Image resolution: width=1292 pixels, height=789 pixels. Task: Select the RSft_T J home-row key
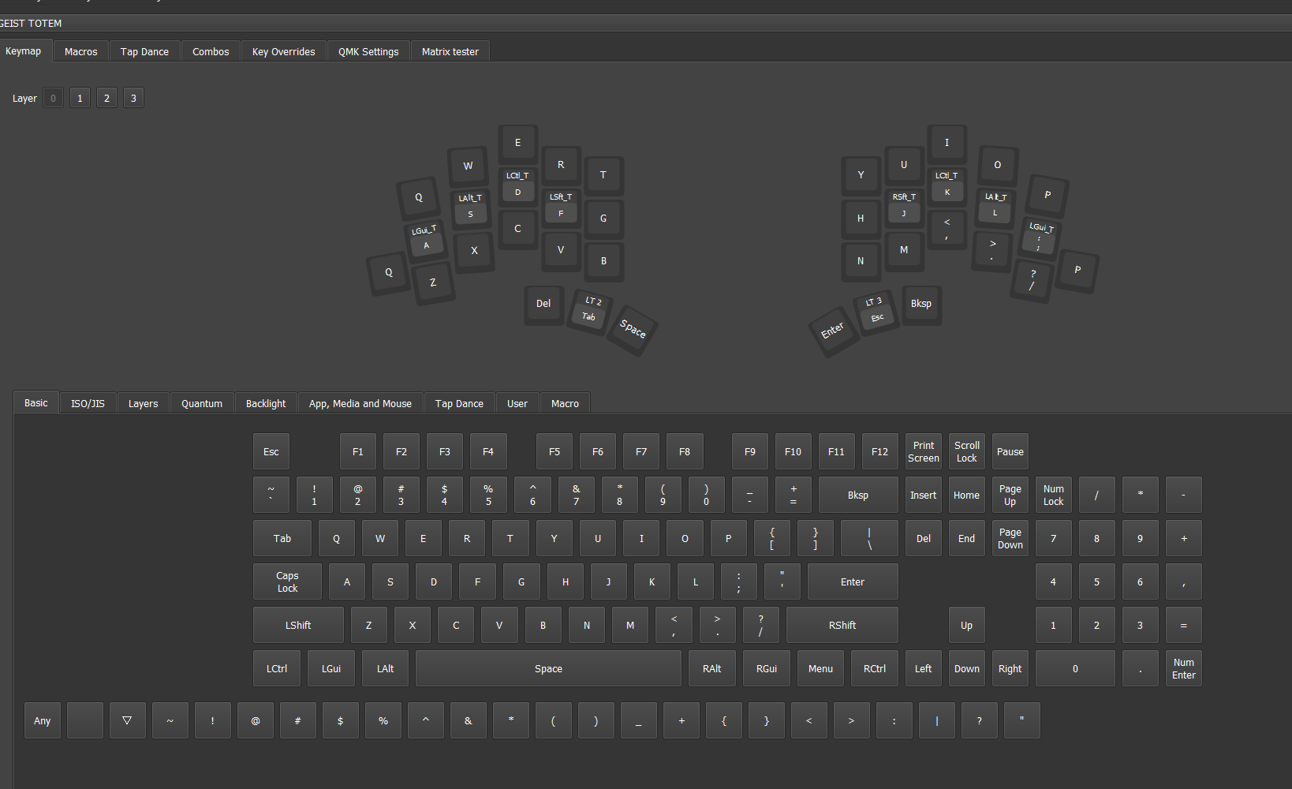tap(904, 206)
